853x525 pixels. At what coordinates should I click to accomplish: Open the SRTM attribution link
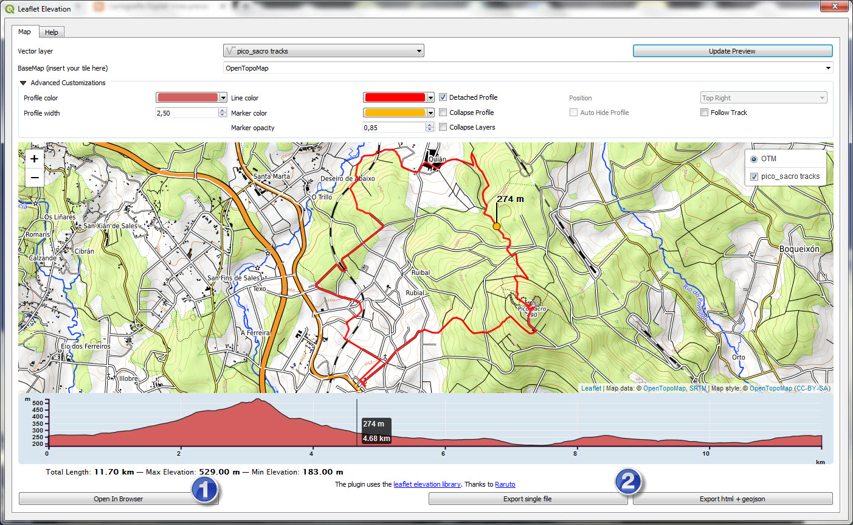698,388
